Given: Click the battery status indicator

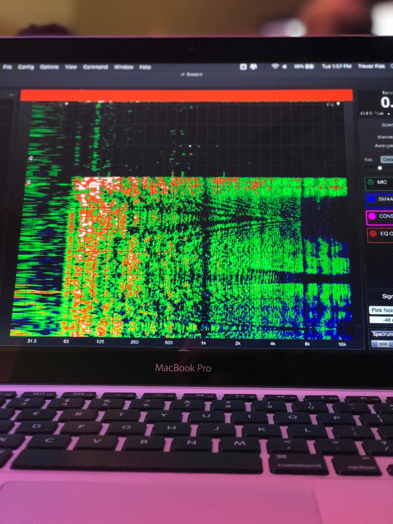Looking at the screenshot, I should pos(304,66).
